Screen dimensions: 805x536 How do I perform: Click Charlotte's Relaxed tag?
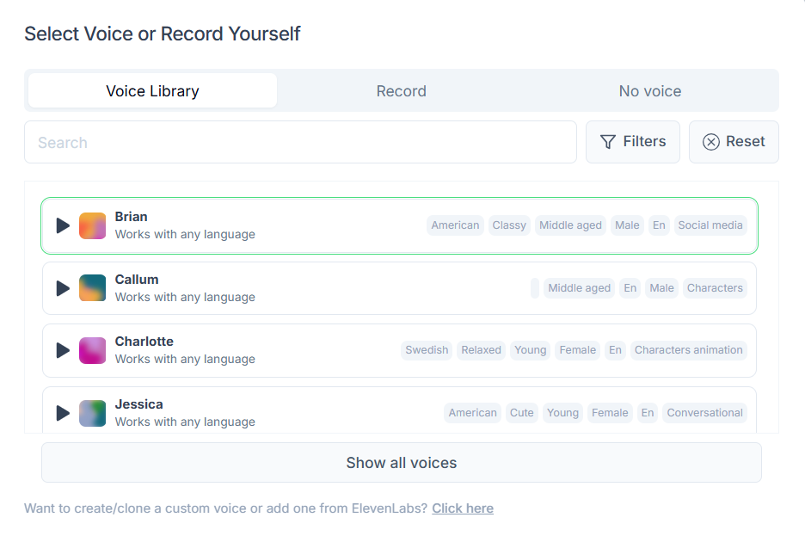click(x=481, y=350)
